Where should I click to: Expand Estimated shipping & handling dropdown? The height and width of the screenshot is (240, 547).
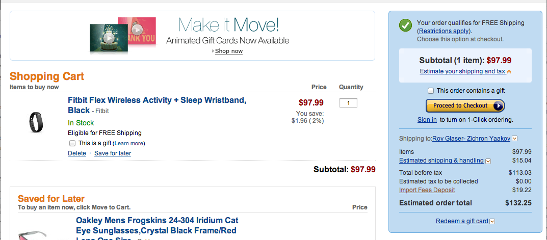coord(488,161)
